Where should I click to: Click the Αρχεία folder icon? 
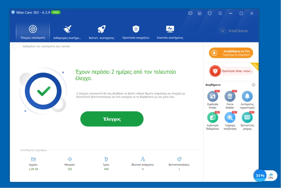pyautogui.click(x=33, y=159)
